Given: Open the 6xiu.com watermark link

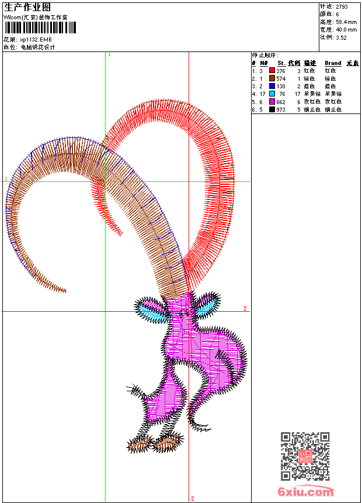Looking at the screenshot, I should click(306, 492).
